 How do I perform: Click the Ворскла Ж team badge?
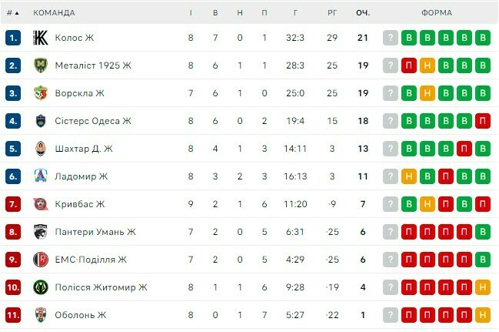(x=41, y=93)
